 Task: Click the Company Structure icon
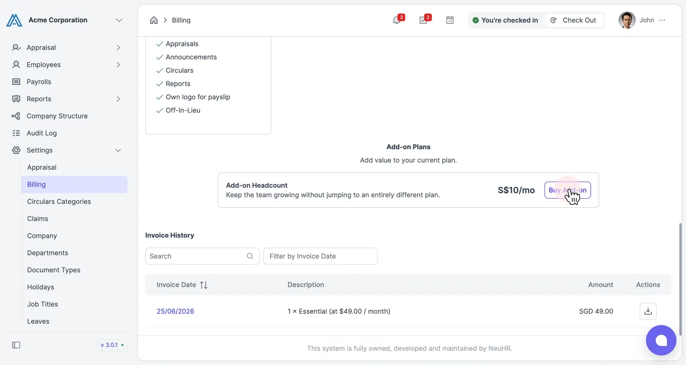click(16, 116)
